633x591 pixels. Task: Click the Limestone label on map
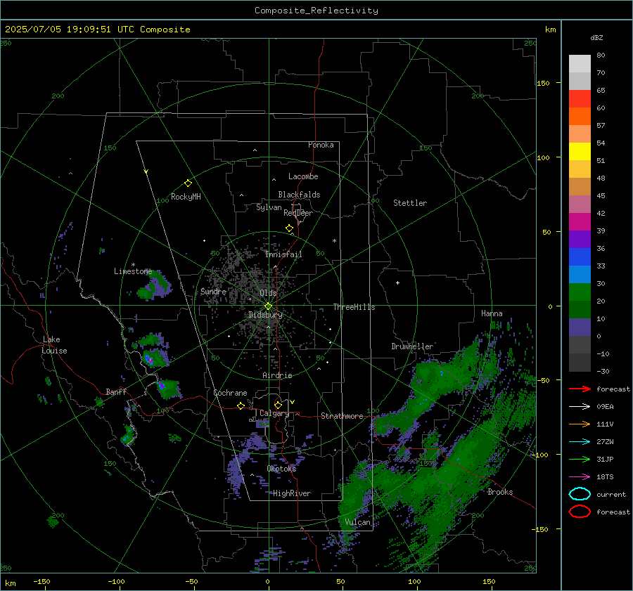[133, 271]
